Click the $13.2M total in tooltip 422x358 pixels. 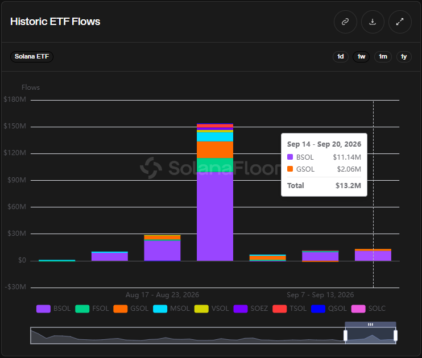[x=348, y=186]
